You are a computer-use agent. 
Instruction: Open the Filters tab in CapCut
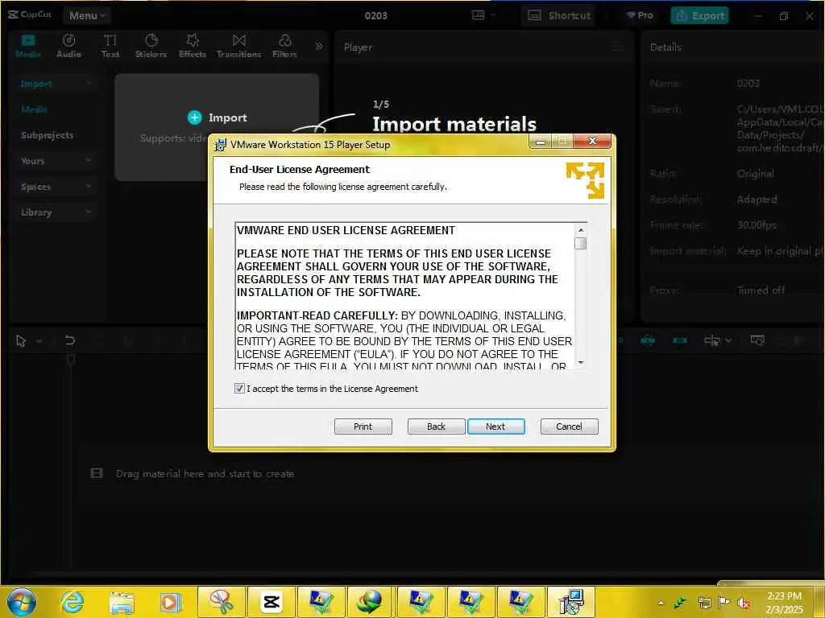[x=284, y=46]
